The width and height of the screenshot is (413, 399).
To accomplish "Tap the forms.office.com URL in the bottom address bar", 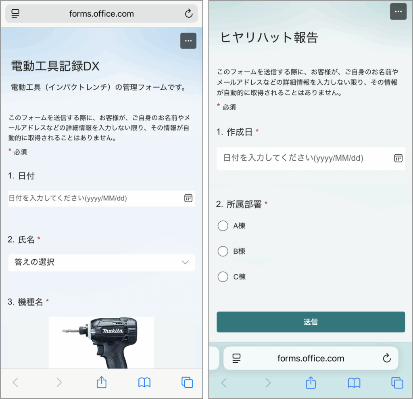I will coord(311,358).
